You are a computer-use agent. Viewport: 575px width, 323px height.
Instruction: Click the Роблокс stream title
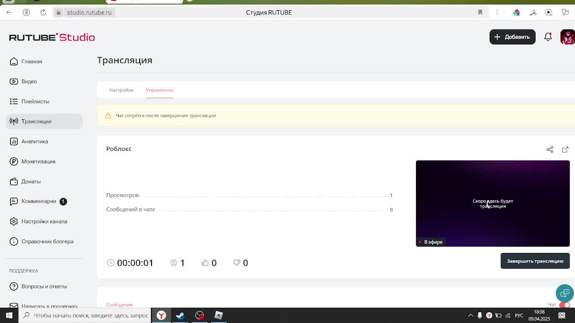coord(119,149)
